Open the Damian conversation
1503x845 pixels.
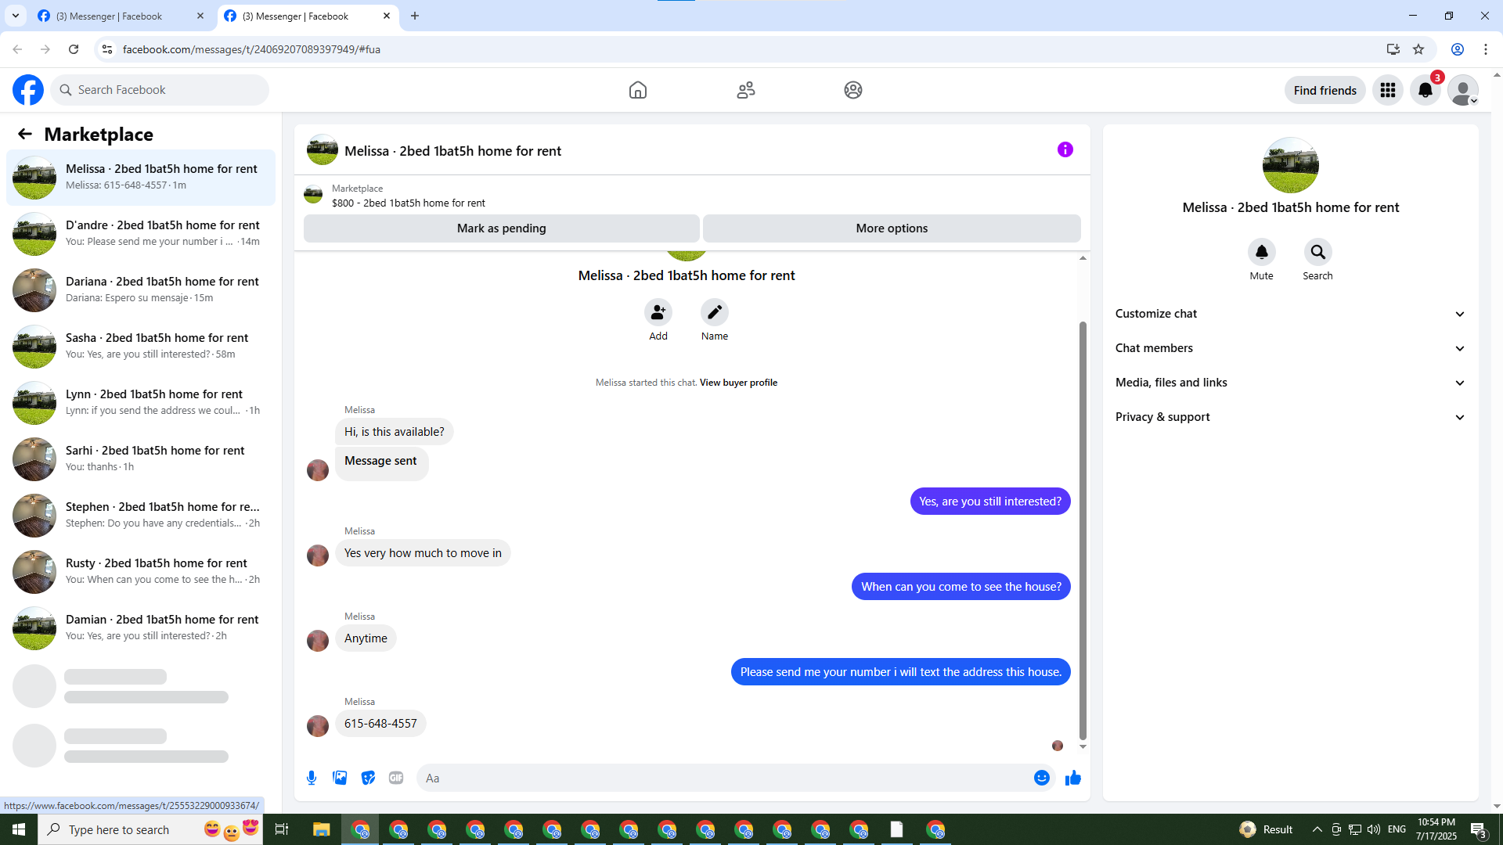(141, 628)
